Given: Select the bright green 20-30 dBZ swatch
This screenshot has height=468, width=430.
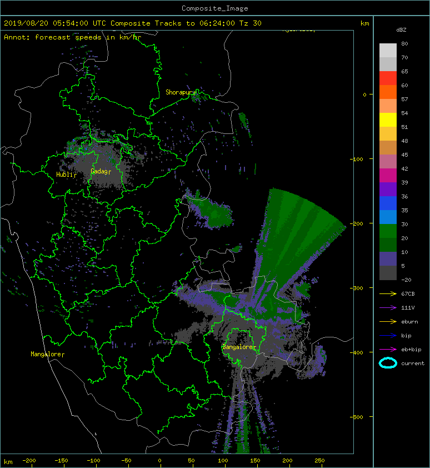Looking at the screenshot, I should point(388,231).
